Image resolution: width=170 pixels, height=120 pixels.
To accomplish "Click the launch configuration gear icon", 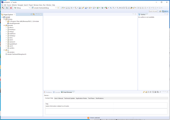I will click(58, 8).
